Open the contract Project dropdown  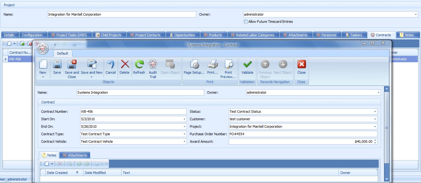point(375,126)
